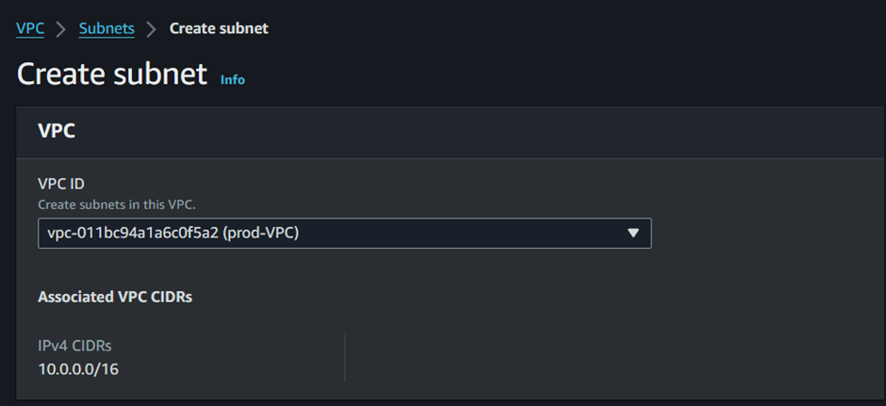Screen dimensions: 886x406
Task: Select the 10.0.0.0/16 CIDR value
Action: [x=78, y=369]
